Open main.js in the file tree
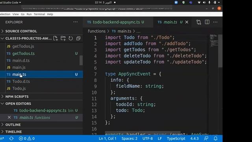The height and width of the screenshot is (142, 252). point(41,67)
